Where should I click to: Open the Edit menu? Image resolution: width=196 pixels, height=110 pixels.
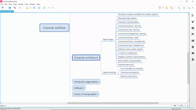click(x=6, y=4)
